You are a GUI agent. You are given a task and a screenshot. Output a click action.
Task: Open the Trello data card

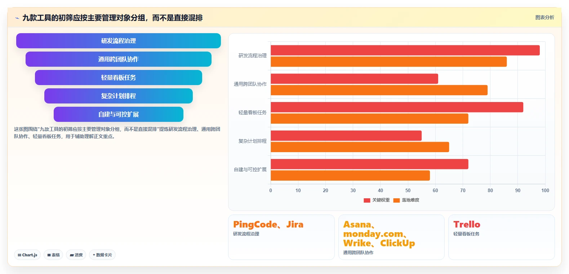point(501,237)
